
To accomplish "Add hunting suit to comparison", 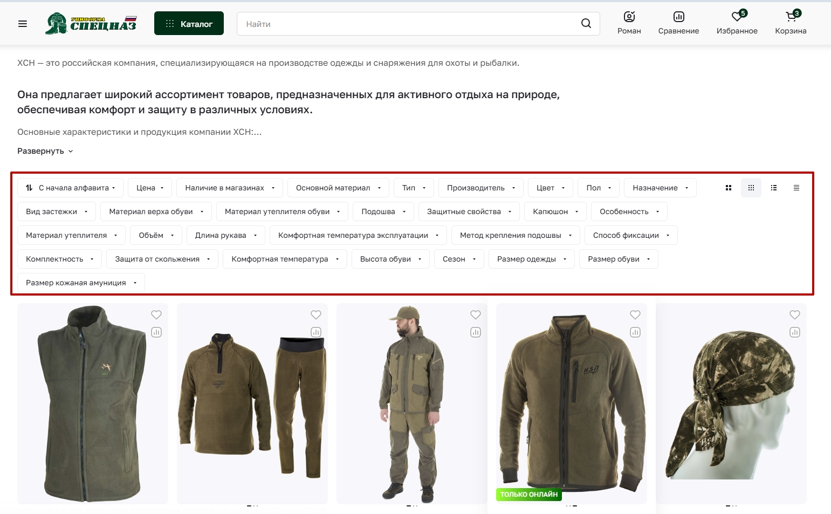I will pos(476,332).
